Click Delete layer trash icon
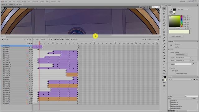Viewport: 199px width, 112px height. click(7, 40)
